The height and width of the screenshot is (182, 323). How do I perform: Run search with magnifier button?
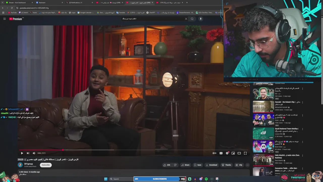(192, 19)
